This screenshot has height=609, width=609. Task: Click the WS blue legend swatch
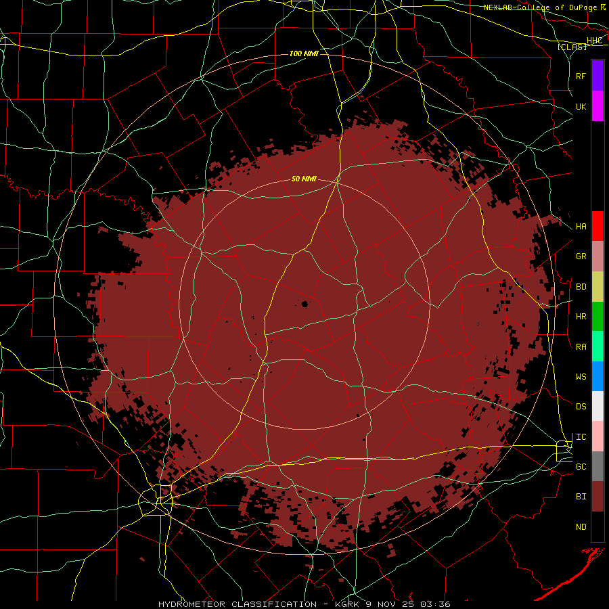(597, 376)
